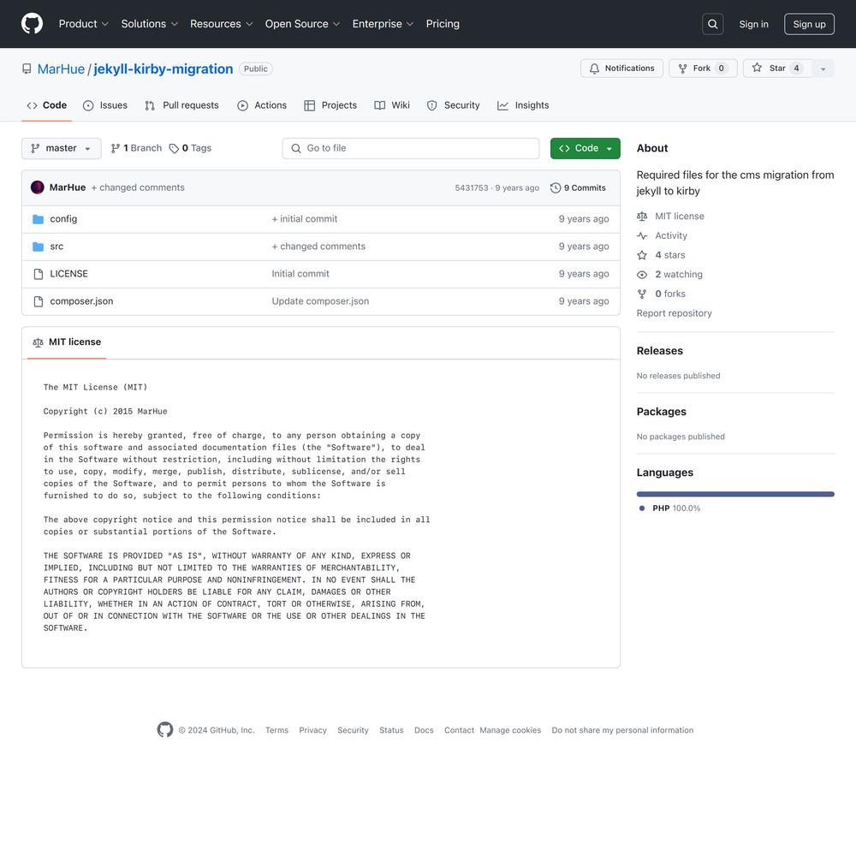This screenshot has height=856, width=856.
Task: Select the MIT license readme tab
Action: pyautogui.click(x=67, y=342)
